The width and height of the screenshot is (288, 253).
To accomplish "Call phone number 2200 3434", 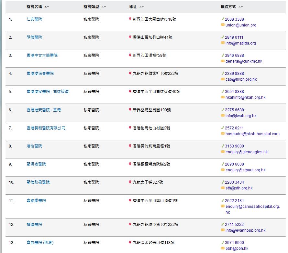I will click(234, 182).
